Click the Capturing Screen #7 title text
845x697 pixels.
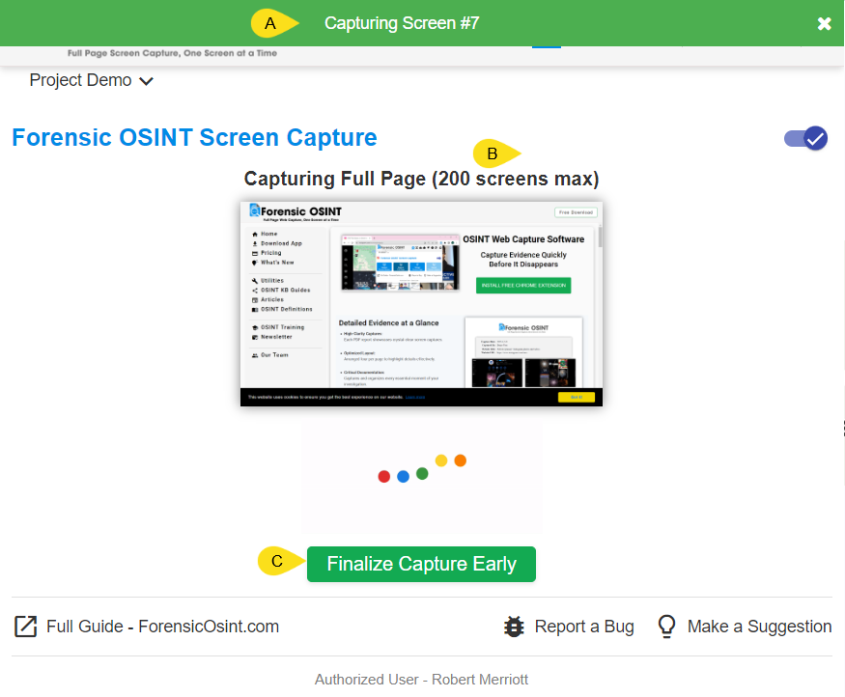coord(402,23)
